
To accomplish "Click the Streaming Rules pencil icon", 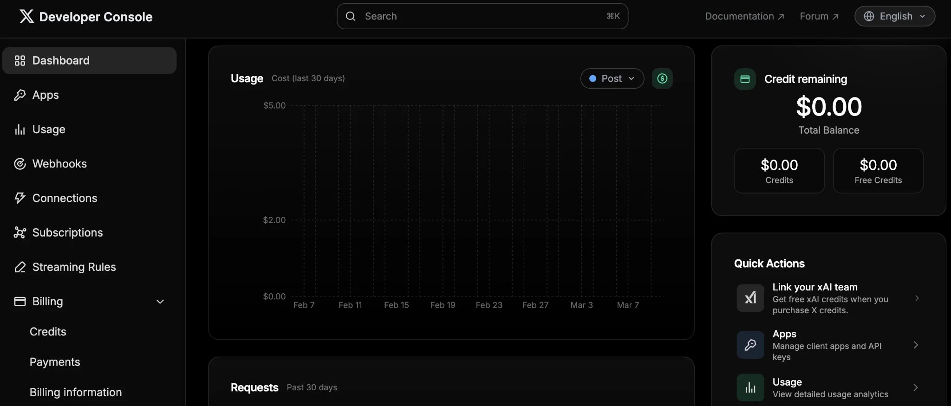I will (20, 267).
